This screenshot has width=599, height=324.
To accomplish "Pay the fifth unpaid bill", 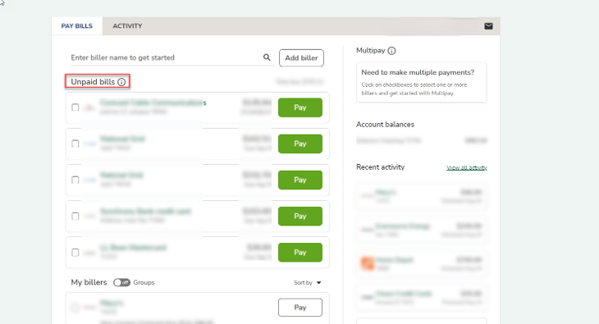I will point(300,253).
